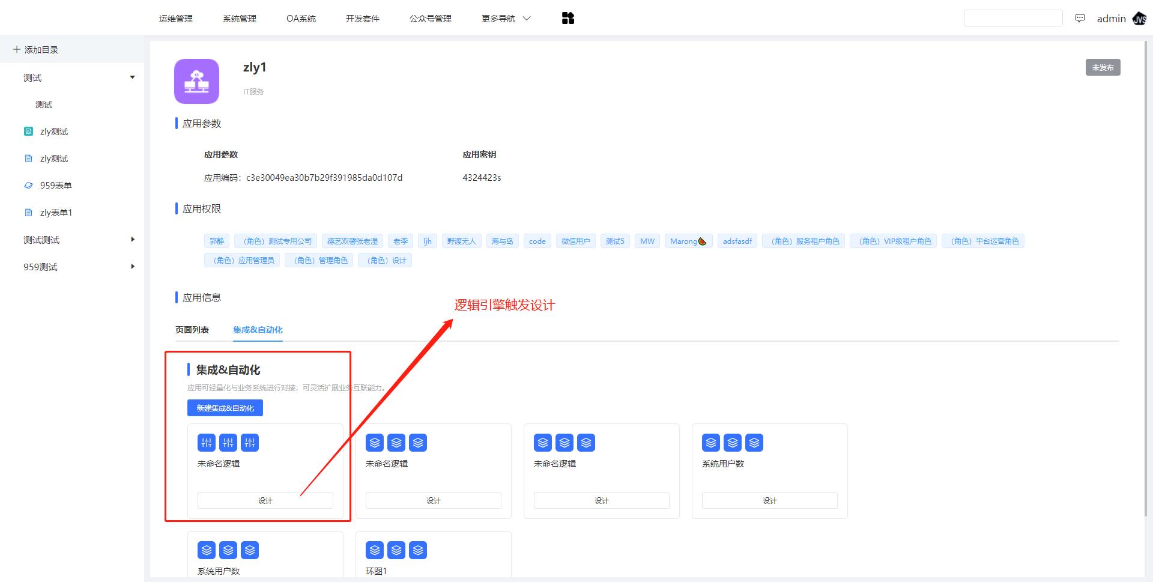The width and height of the screenshot is (1153, 582).
Task: Click the leftmost slider icon in the first logic card
Action: click(x=207, y=443)
